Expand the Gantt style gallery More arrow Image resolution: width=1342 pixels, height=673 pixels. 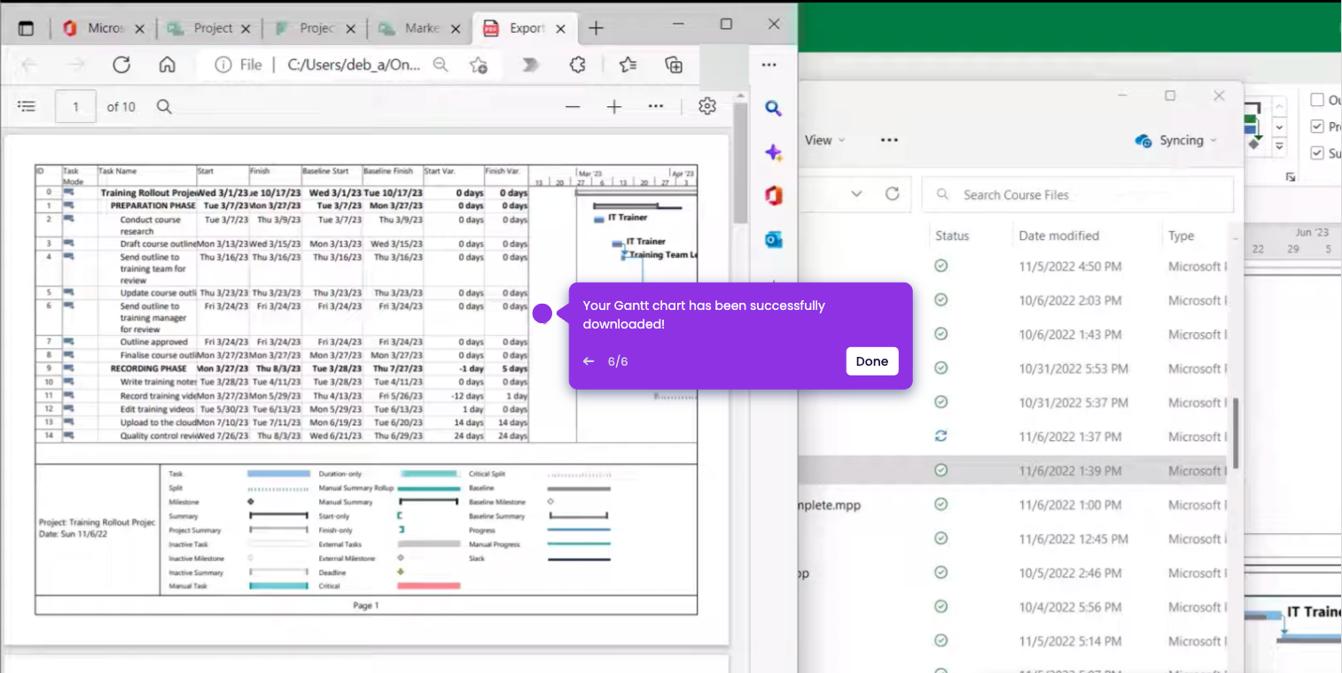1279,147
